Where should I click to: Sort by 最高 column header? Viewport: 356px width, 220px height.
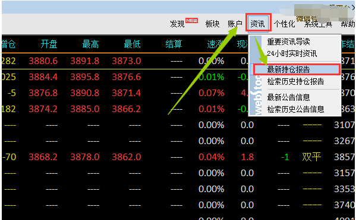pos(90,44)
